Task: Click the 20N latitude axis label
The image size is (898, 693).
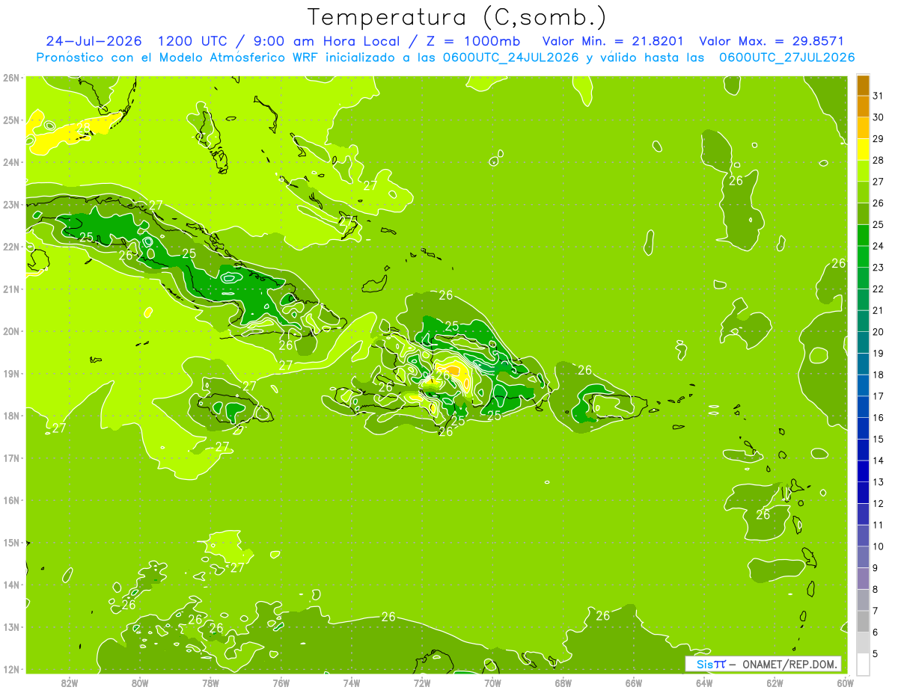Action: 11,331
